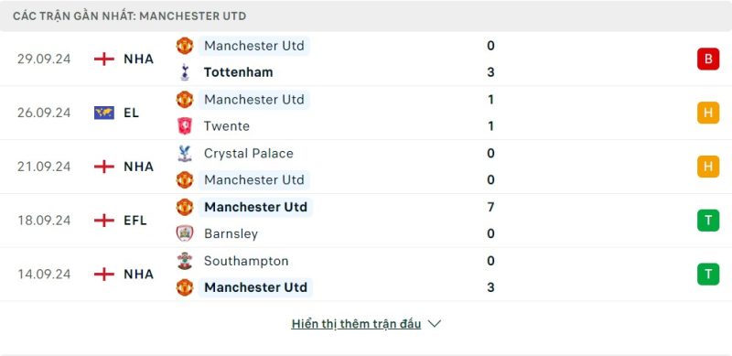
Task: Expand more matches with the chevron arrow
Action: tap(434, 324)
